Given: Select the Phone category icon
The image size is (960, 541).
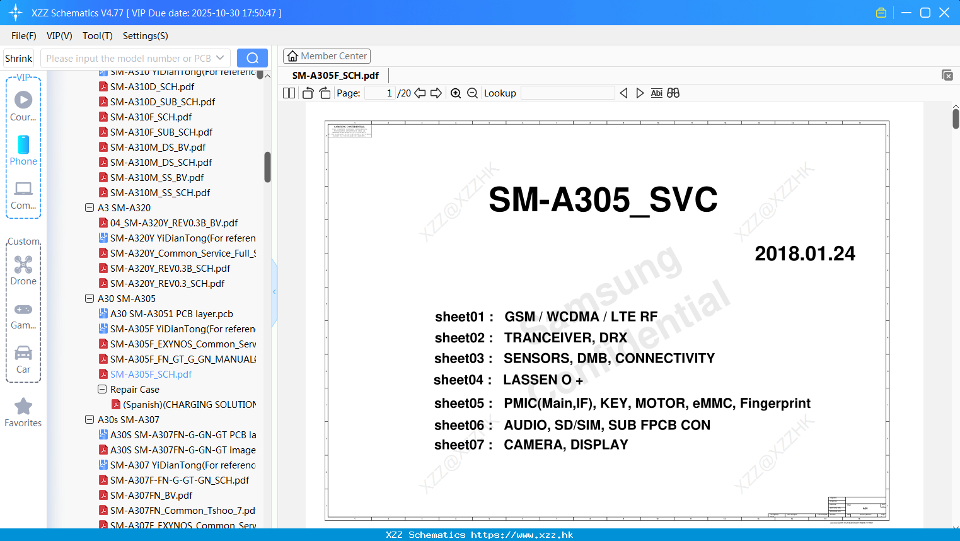Looking at the screenshot, I should point(23,150).
